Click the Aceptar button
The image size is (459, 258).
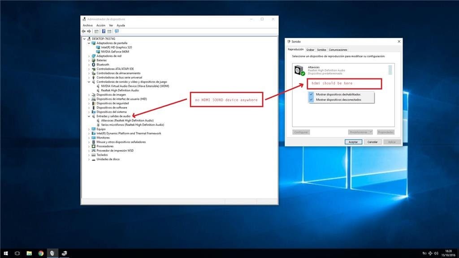[353, 142]
